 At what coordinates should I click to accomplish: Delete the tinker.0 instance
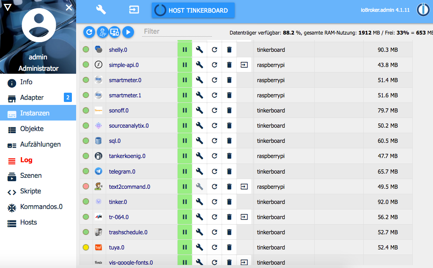click(229, 202)
